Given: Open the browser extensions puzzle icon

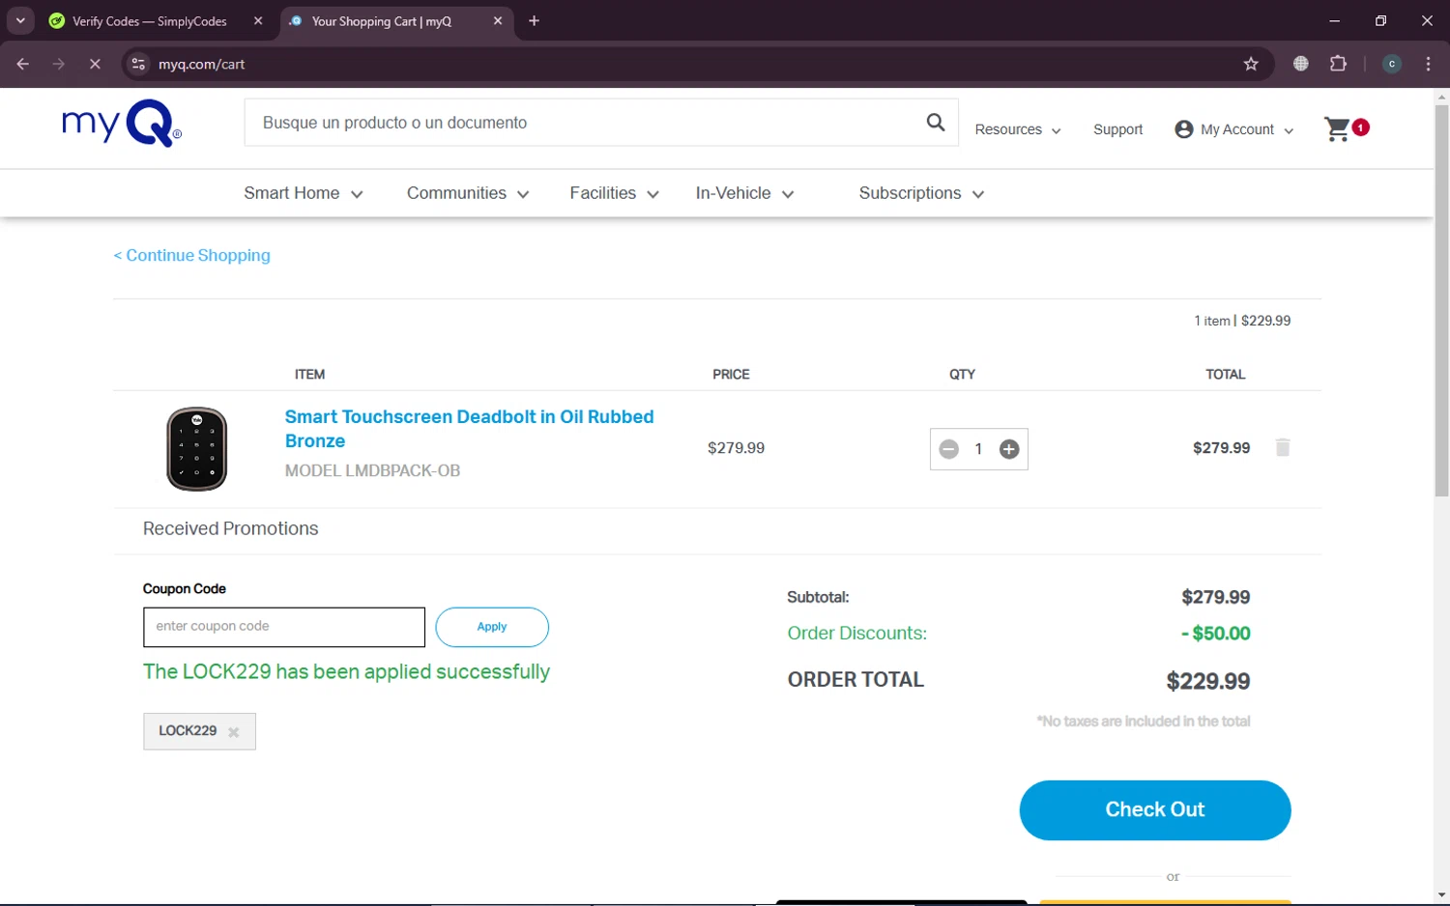Looking at the screenshot, I should coord(1338,64).
